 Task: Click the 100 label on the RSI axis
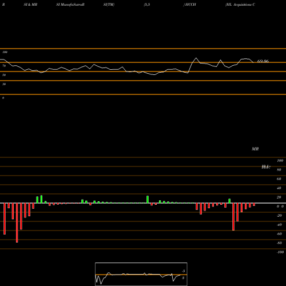(5, 52)
